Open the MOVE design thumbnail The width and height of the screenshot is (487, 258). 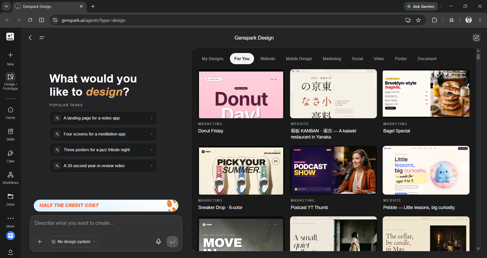click(241, 234)
